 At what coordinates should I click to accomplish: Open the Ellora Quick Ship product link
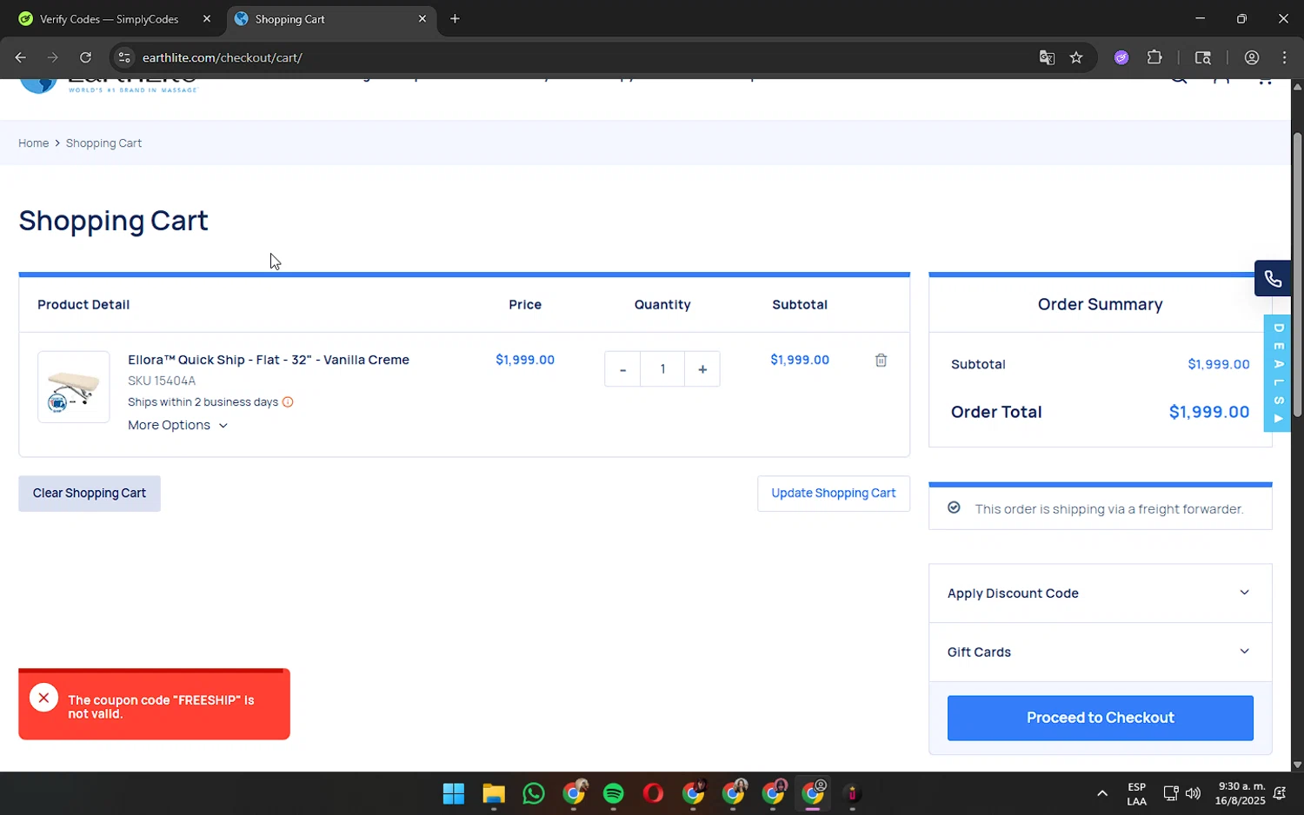(x=269, y=360)
